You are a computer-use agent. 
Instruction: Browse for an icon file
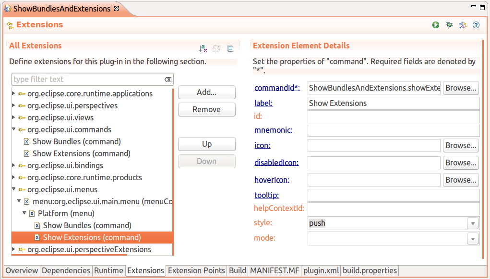(x=461, y=145)
